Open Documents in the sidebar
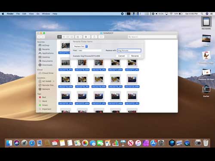Screen dimensions: 215x161 pos(47,61)
